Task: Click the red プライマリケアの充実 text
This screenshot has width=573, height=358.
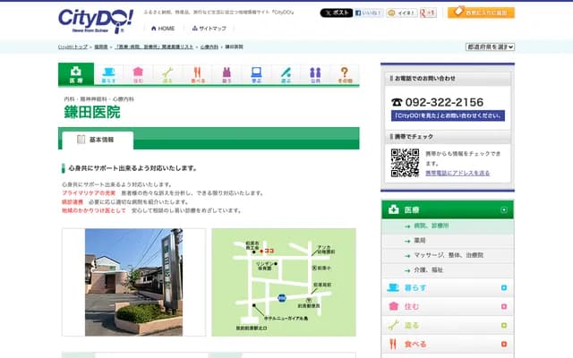Action: (x=89, y=193)
